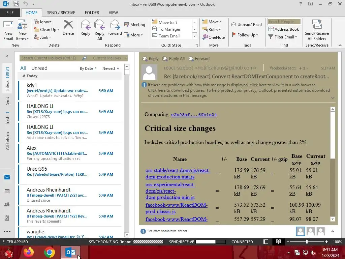Click Forward in the reading pane
The width and height of the screenshot is (345, 259).
[x=199, y=59]
